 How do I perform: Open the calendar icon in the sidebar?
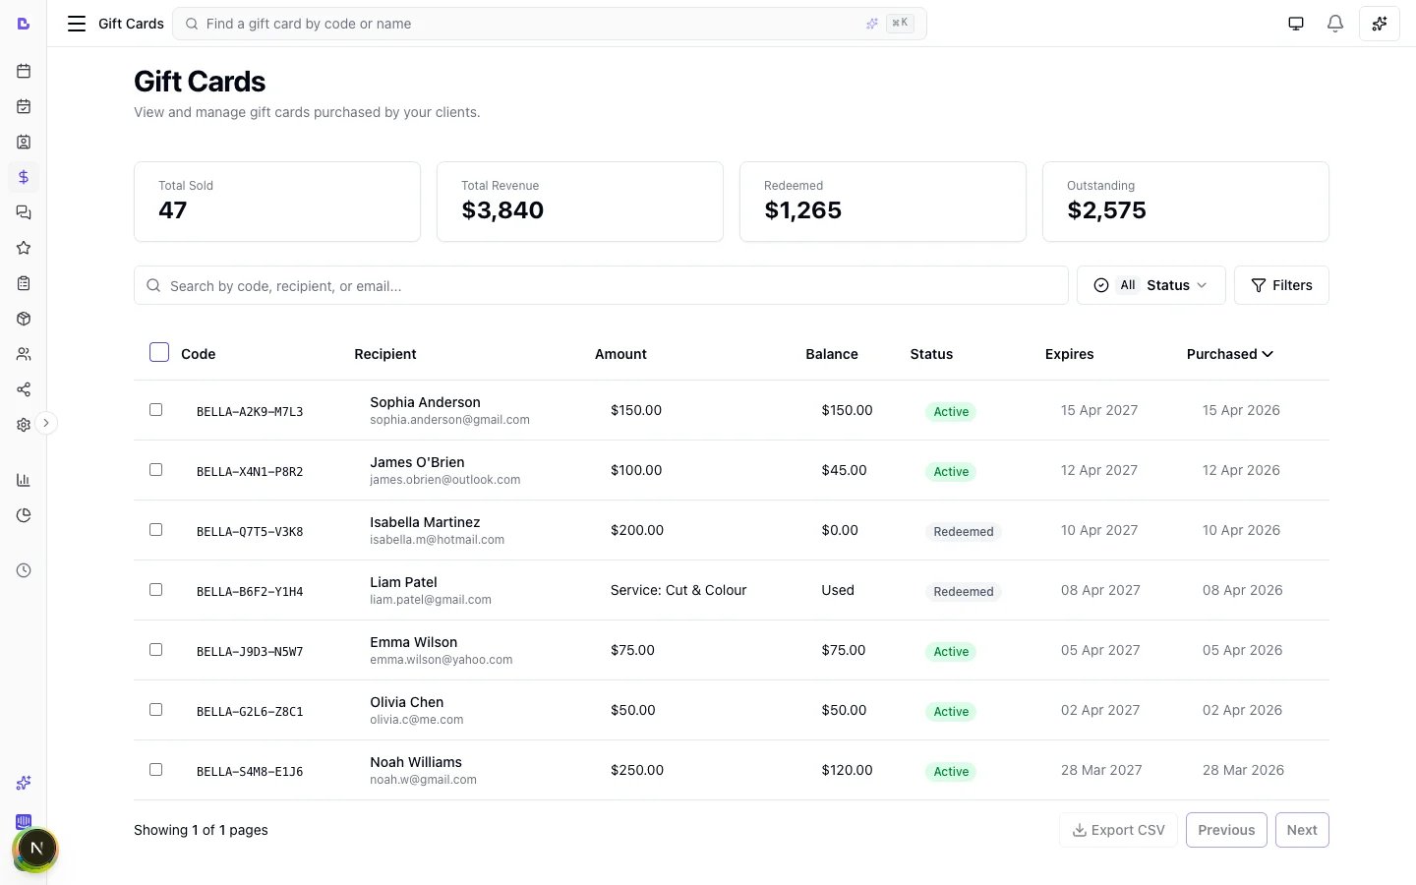point(24,71)
